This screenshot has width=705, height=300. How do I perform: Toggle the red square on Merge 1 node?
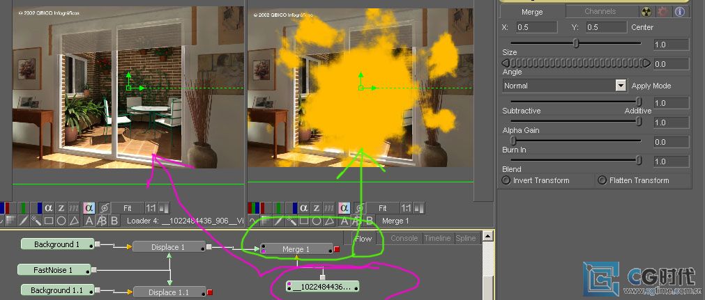(336, 249)
